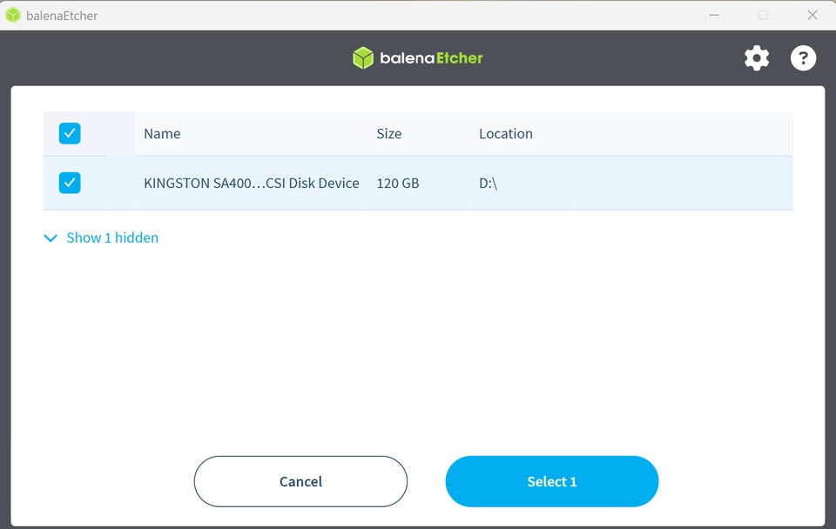The image size is (836, 529).
Task: Click the 120 GB size cell
Action: (398, 184)
